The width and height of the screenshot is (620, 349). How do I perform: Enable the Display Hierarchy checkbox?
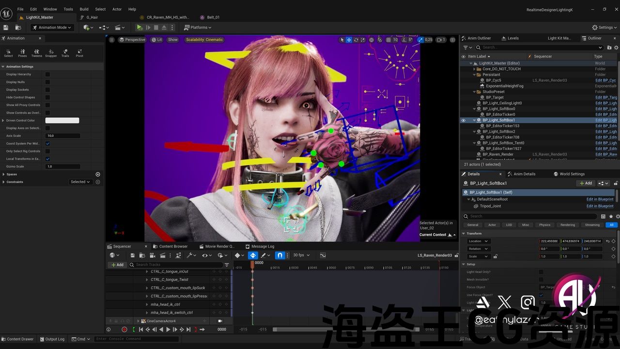[47, 74]
